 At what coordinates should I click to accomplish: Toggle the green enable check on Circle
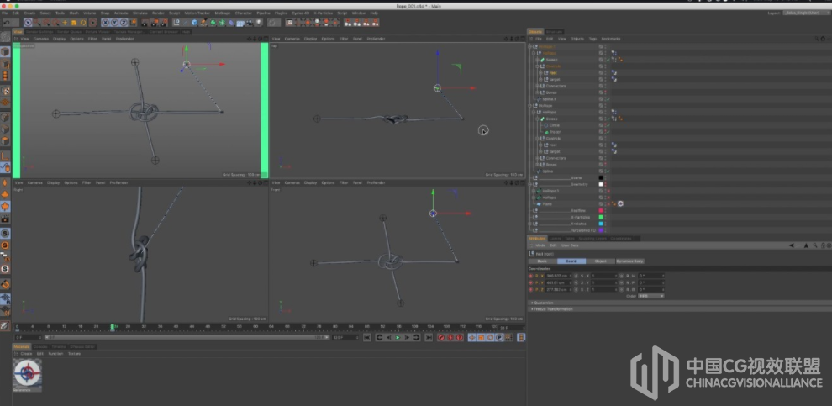pyautogui.click(x=608, y=125)
